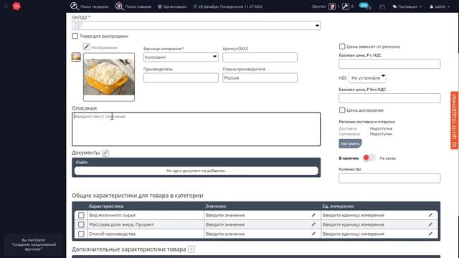
Task: Edit unit pencil for Вид молочного сырья
Action: point(430,215)
